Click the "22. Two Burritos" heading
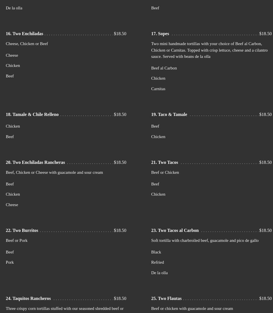Image resolution: width=273 pixels, height=313 pixels. (22, 230)
